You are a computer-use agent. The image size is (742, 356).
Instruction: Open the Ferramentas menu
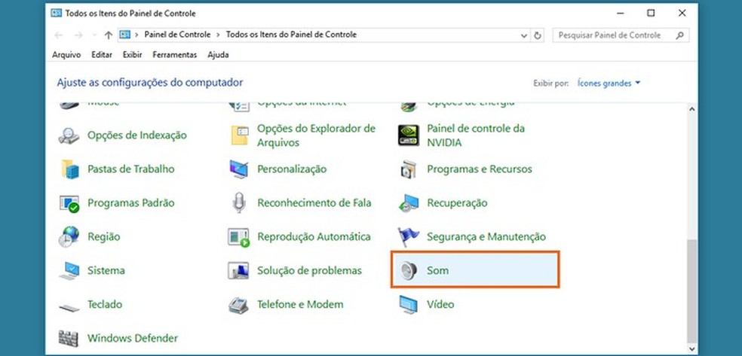[174, 55]
